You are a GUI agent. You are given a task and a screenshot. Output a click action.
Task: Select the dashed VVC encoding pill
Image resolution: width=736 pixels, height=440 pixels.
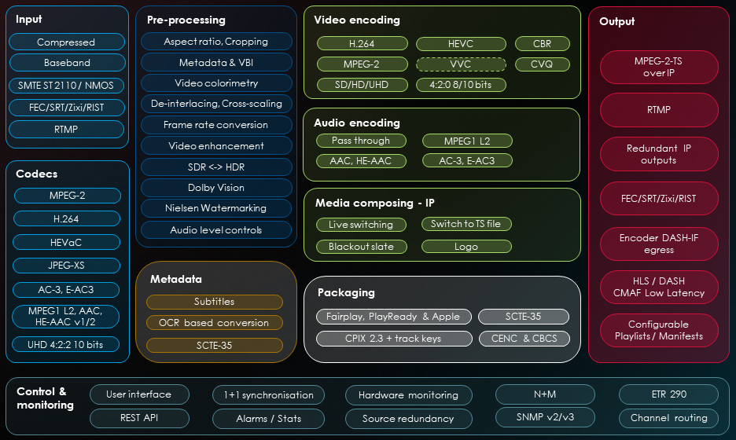click(461, 64)
